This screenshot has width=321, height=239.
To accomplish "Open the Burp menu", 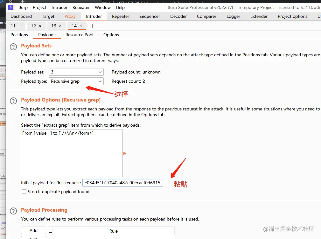I will coord(23,7).
